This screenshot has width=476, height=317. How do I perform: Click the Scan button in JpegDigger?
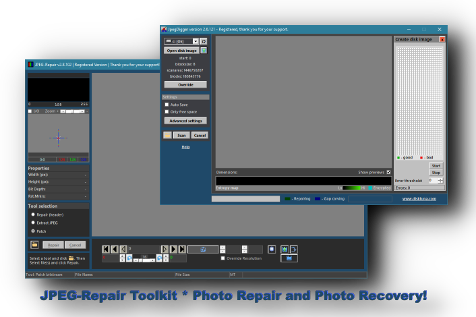point(181,135)
